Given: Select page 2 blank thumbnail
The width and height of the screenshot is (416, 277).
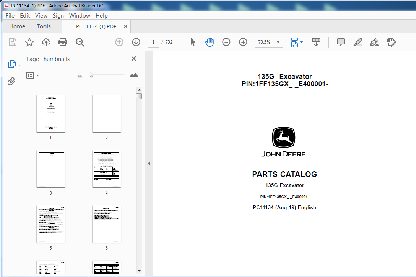Looking at the screenshot, I should click(x=107, y=113).
